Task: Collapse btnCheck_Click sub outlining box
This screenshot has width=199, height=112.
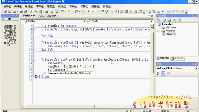Action: click(34, 43)
